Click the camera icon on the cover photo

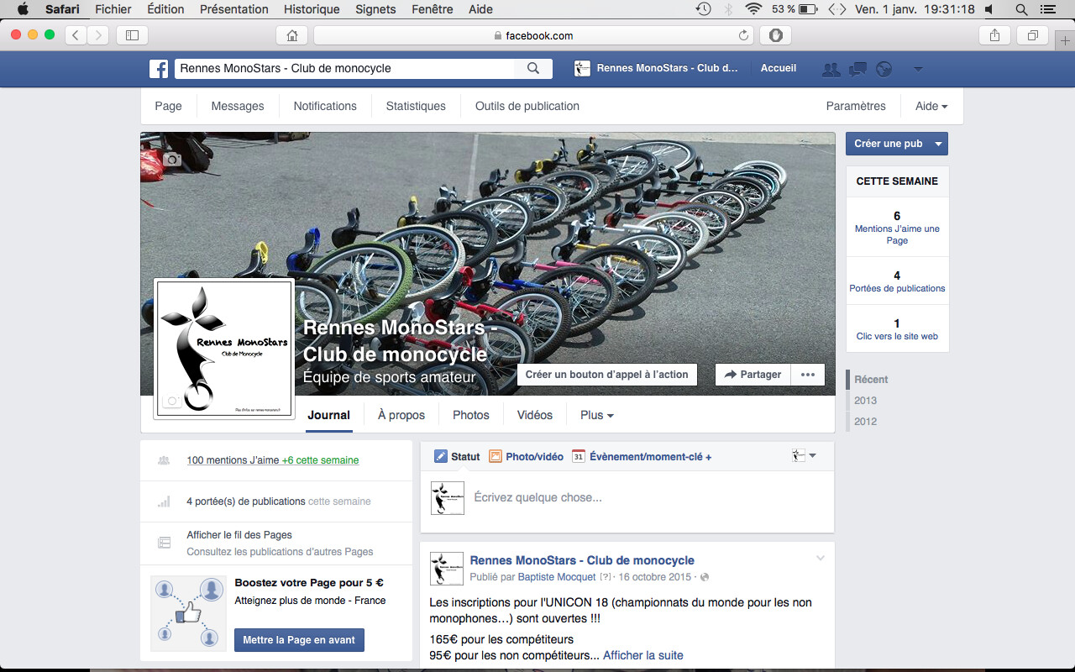coord(172,159)
